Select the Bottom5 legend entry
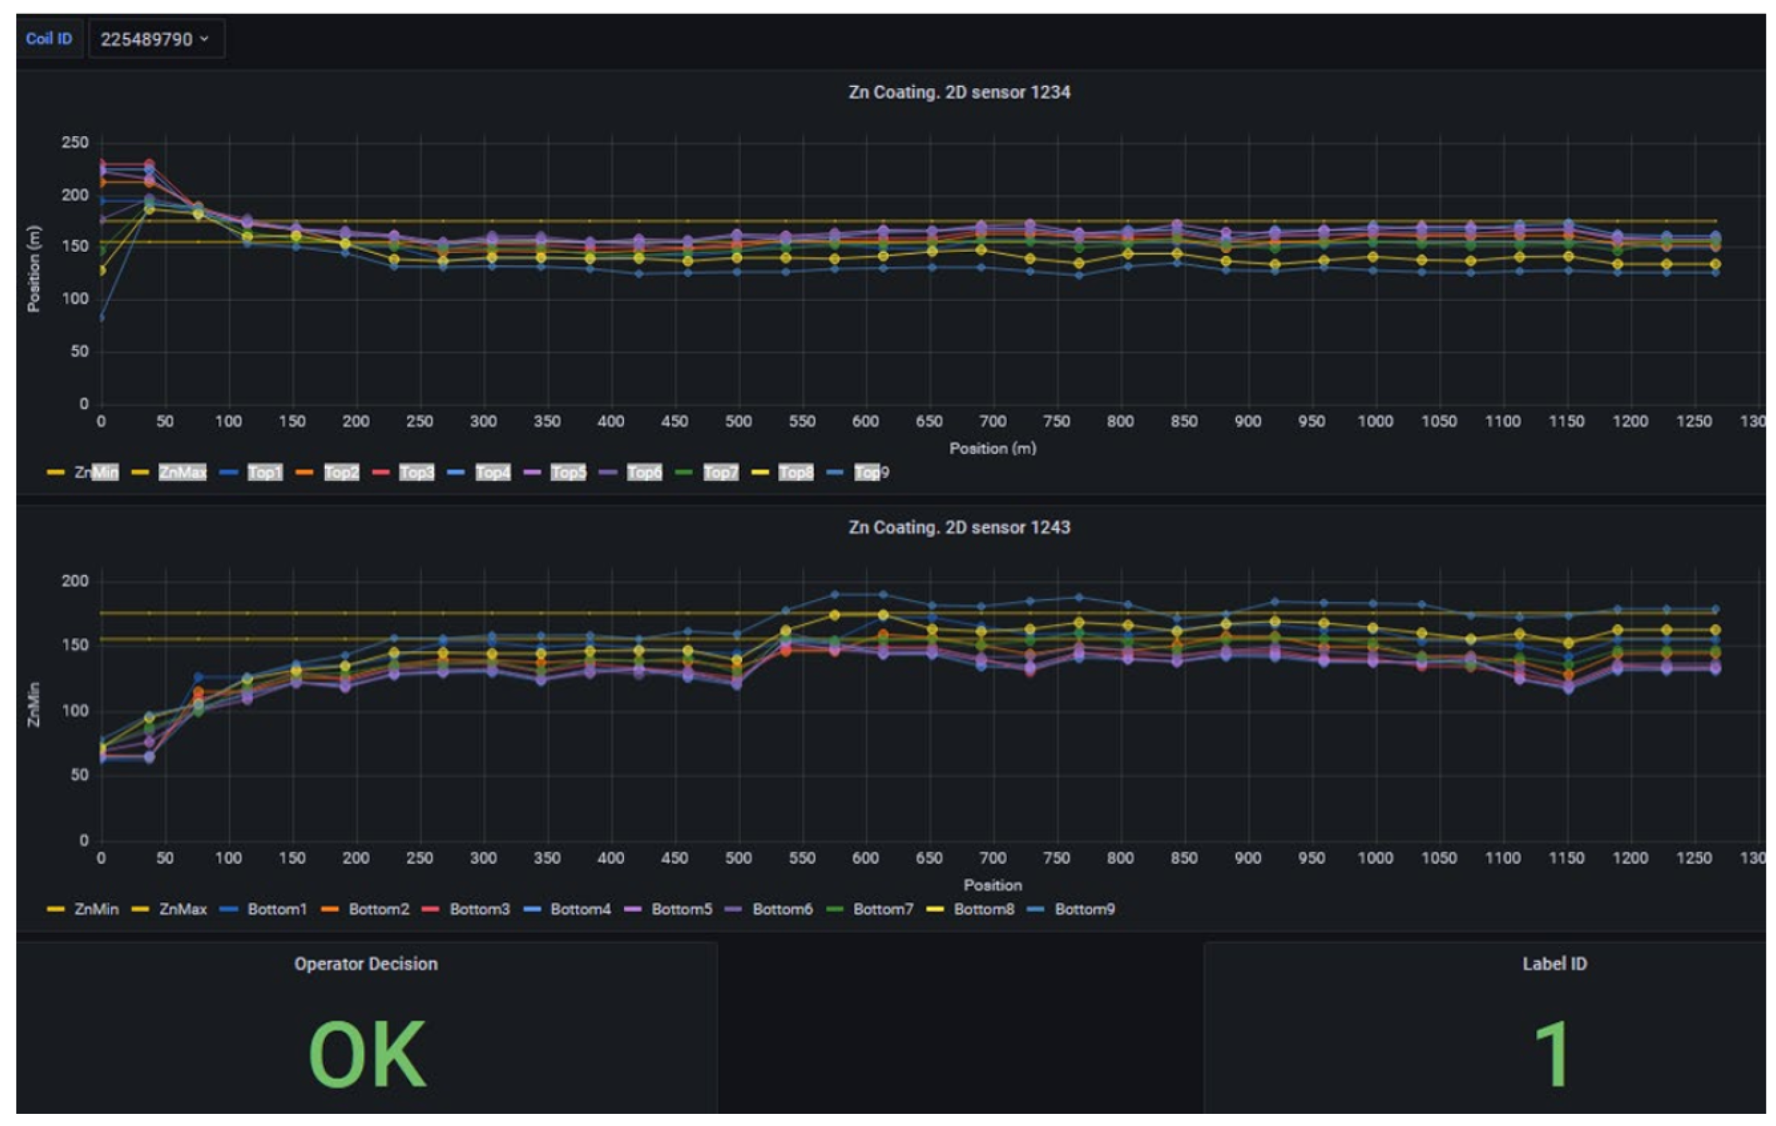Screen dimensions: 1776x1126 [682, 909]
